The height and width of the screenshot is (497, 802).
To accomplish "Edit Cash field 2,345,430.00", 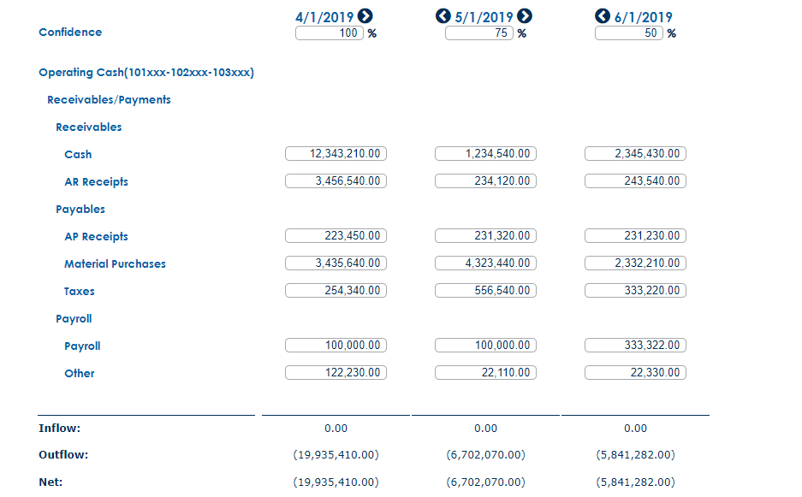I will coord(636,153).
